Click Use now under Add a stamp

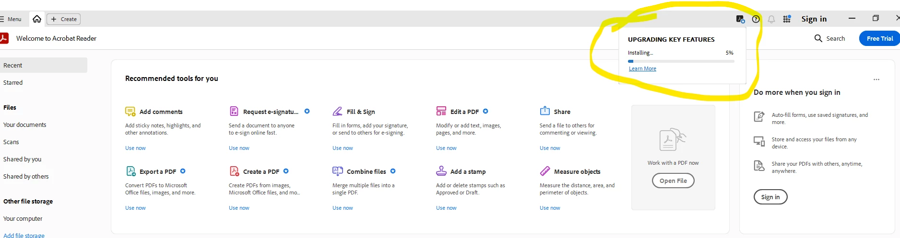click(446, 208)
